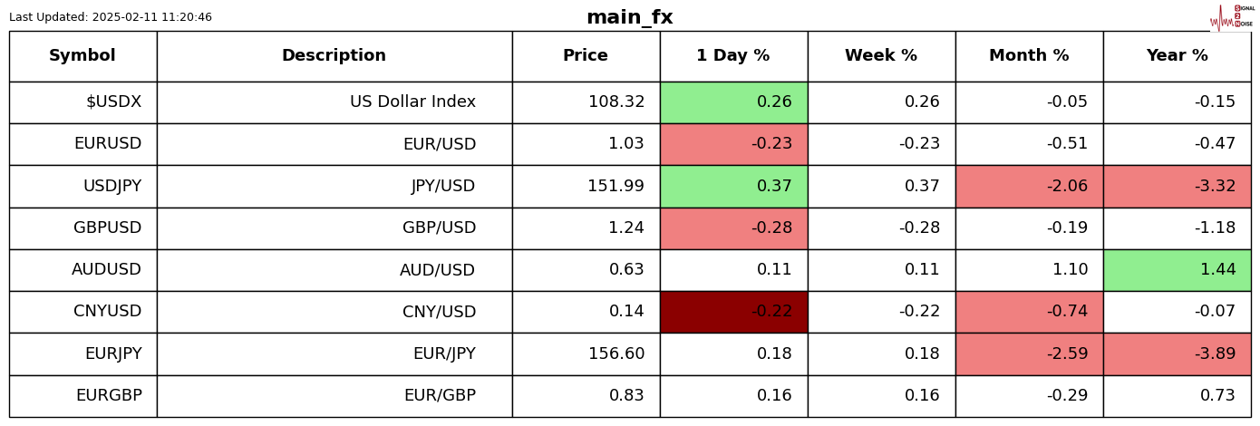
Task: Click the green $USDX 1 Day cell
Action: (733, 102)
